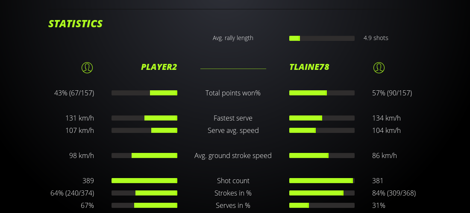Click TLAINE78's Serve avg. speed bar
This screenshot has width=470, height=213.
coord(322,130)
